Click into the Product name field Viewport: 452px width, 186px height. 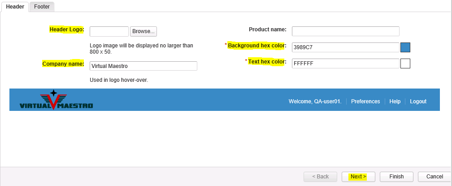345,31
